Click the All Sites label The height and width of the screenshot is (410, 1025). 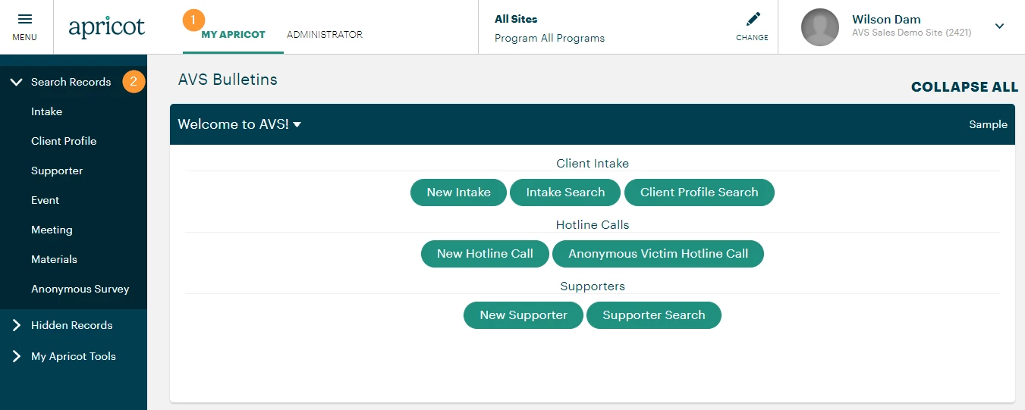[516, 19]
